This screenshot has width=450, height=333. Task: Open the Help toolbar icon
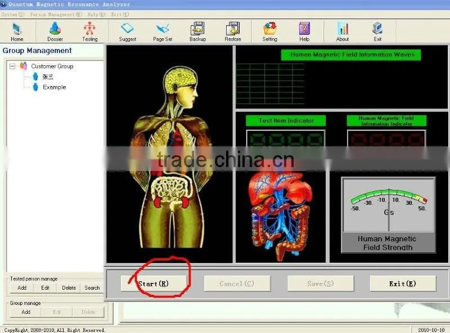(x=304, y=32)
